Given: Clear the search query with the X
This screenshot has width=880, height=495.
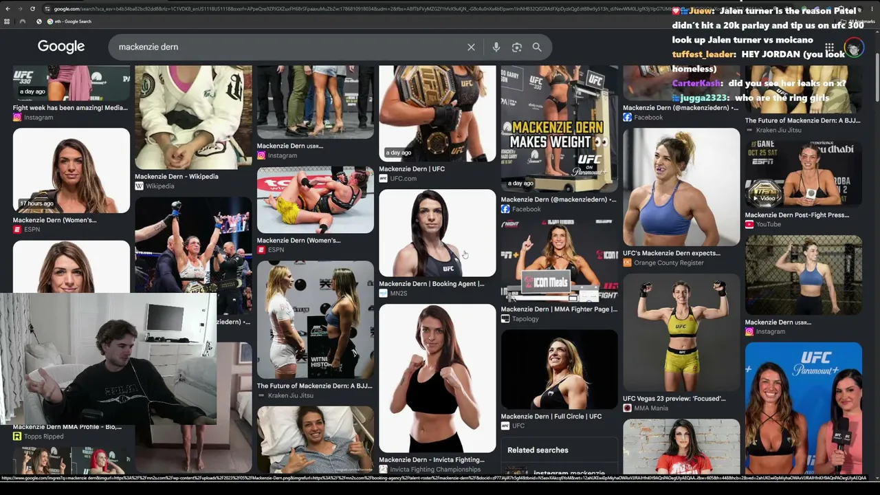Looking at the screenshot, I should 471,47.
